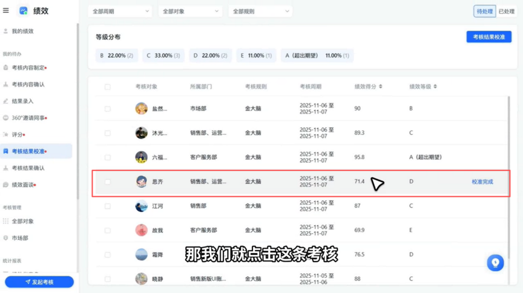The width and height of the screenshot is (523, 293).
Task: Open the hamburger menu icon
Action: [x=5, y=11]
